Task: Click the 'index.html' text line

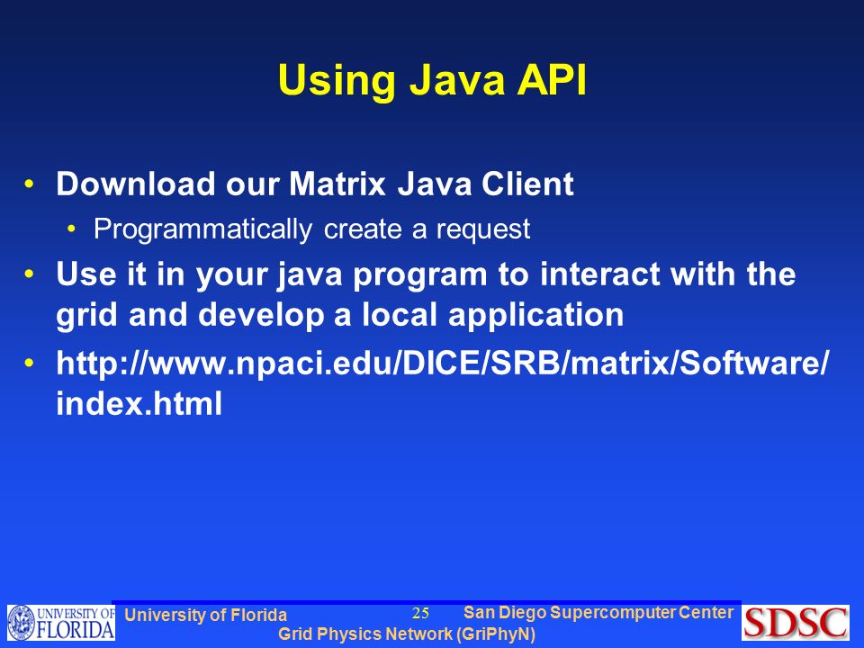Action: (x=139, y=403)
